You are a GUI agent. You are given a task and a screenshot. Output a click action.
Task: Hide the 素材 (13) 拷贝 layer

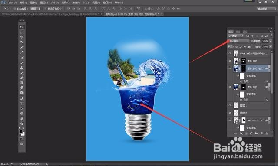[x=230, y=68]
